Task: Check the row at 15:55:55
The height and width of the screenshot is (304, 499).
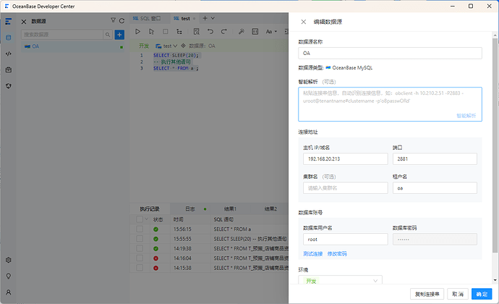Action: [140, 239]
